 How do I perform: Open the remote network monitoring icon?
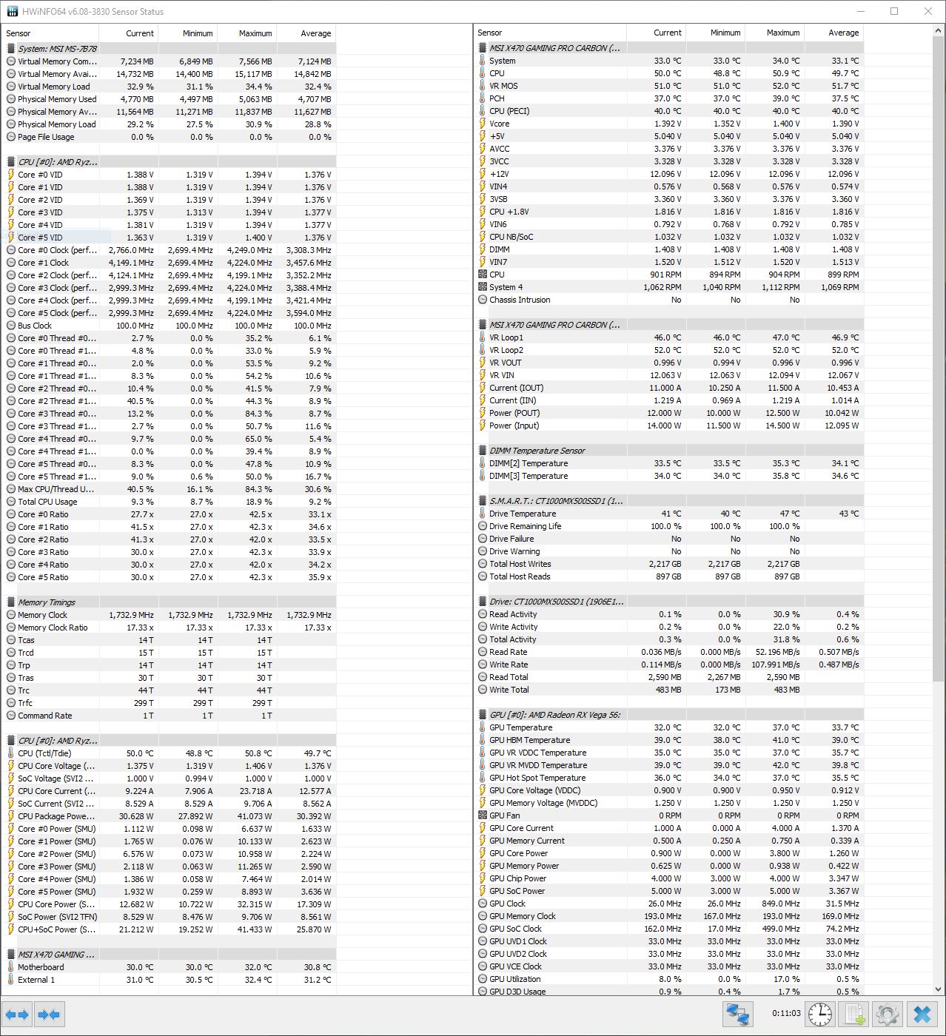[x=737, y=1014]
